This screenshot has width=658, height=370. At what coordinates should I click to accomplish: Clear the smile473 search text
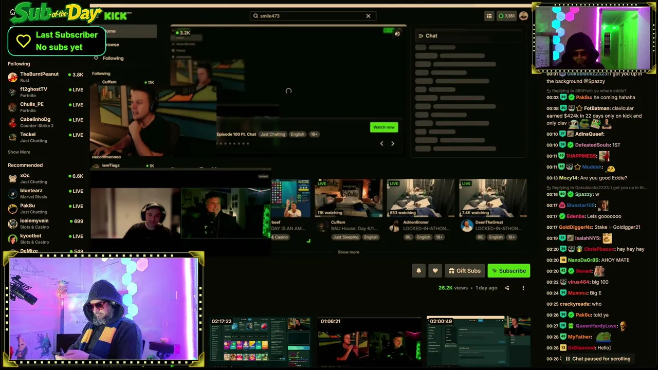pyautogui.click(x=368, y=16)
